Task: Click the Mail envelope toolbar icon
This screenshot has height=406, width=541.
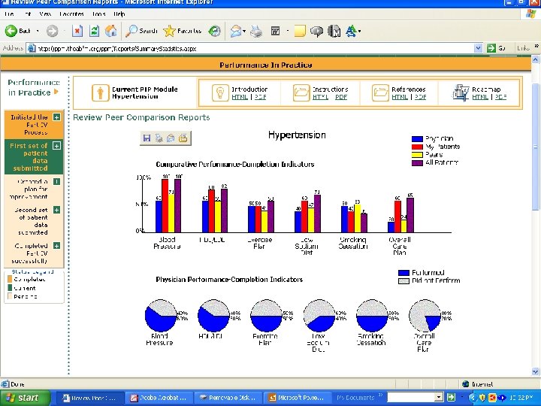Action: [236, 32]
